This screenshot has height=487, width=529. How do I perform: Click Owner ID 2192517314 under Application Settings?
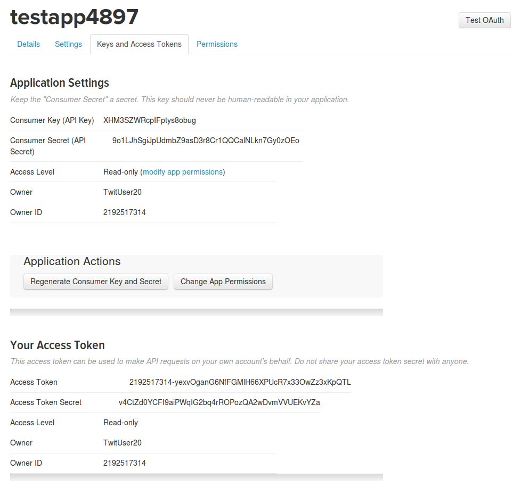click(125, 212)
